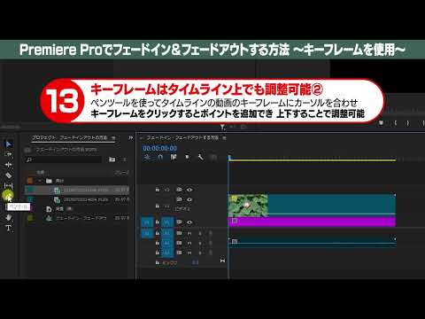The height and width of the screenshot is (319, 425).
Task: Hide track V1 with its eye icon
Action: [x=189, y=222]
